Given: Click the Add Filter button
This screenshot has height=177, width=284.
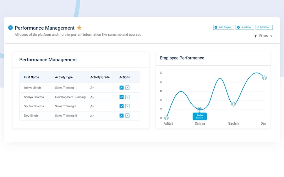Looking at the screenshot, I should point(245,27).
